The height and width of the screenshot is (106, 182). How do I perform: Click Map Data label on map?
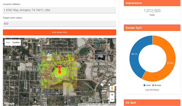[82, 104]
